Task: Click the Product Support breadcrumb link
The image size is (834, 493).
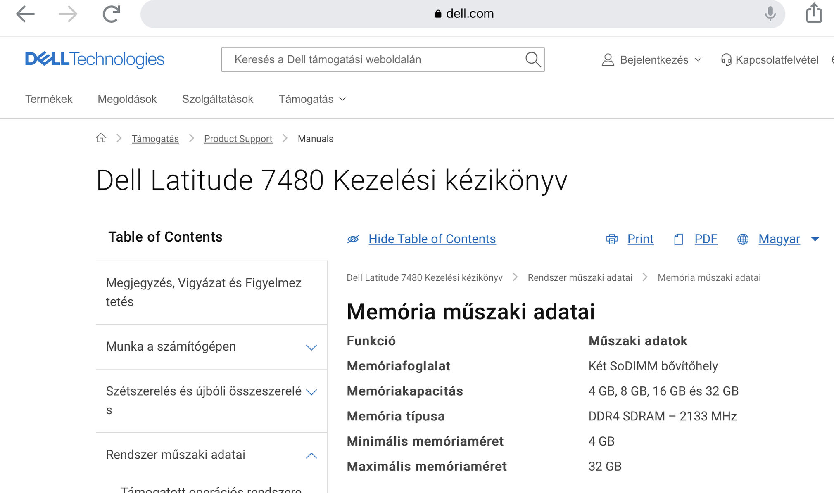Action: [238, 139]
